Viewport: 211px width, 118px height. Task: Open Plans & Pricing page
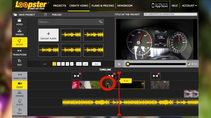point(103,6)
